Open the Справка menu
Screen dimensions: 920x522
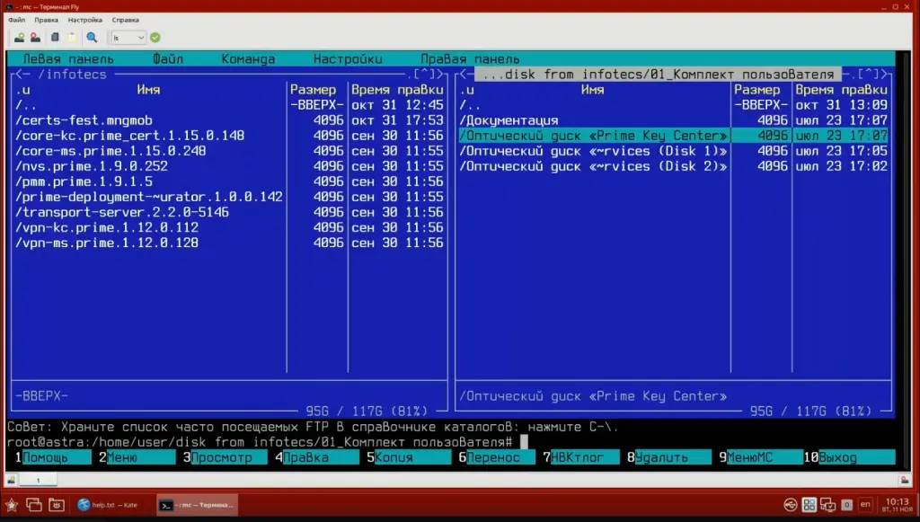click(x=126, y=20)
